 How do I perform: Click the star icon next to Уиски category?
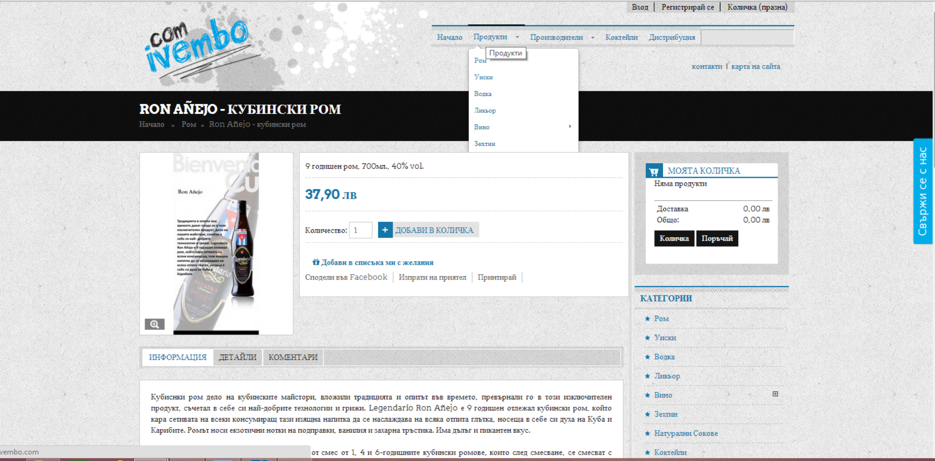647,338
